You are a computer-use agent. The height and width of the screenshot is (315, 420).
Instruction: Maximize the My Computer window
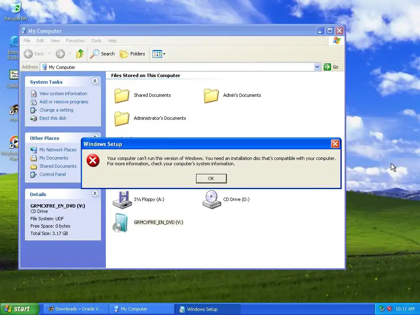(x=330, y=30)
